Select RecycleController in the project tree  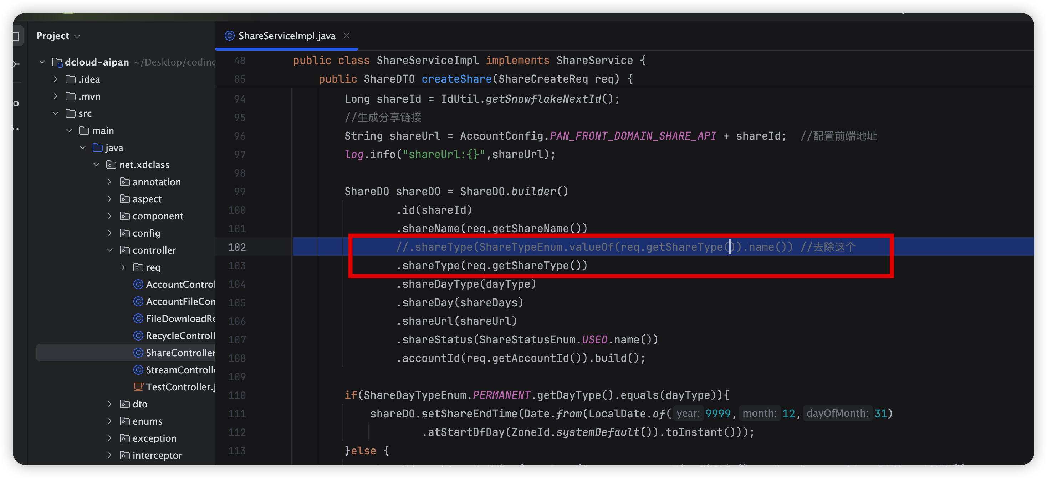[180, 336]
